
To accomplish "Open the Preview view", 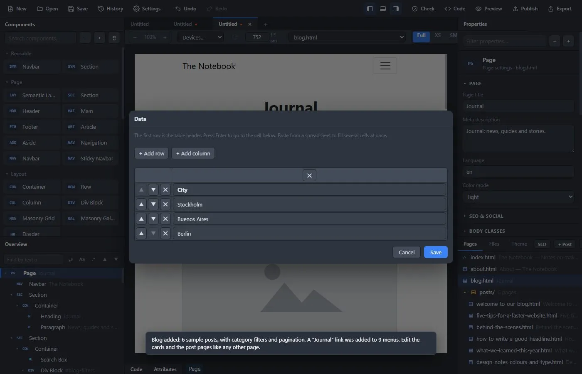I will point(489,9).
